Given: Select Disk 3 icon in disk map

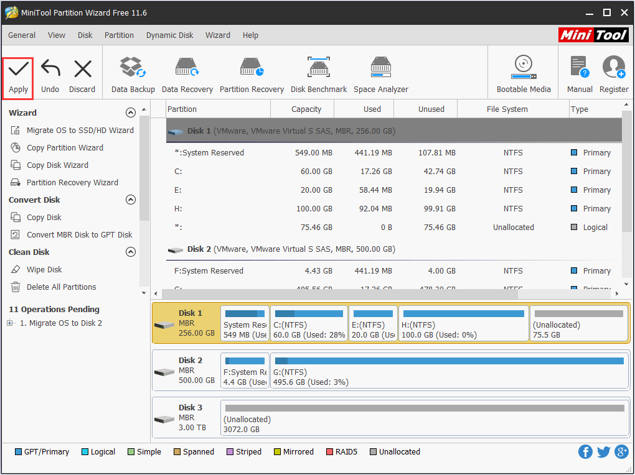Looking at the screenshot, I should pos(164,419).
